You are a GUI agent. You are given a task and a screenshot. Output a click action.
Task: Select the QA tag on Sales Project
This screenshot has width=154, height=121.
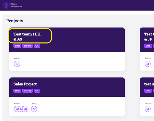[37, 91]
